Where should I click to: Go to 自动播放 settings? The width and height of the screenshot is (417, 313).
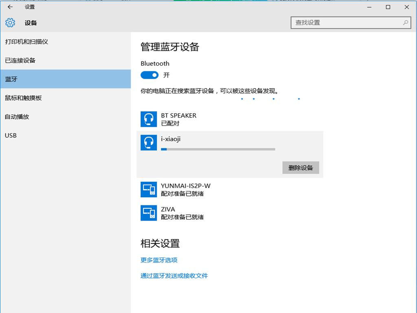pyautogui.click(x=17, y=117)
